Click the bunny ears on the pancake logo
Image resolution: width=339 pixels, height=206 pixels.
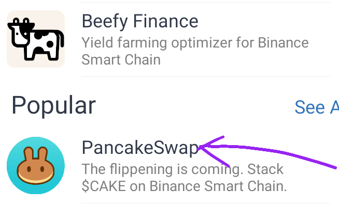[x=36, y=154]
